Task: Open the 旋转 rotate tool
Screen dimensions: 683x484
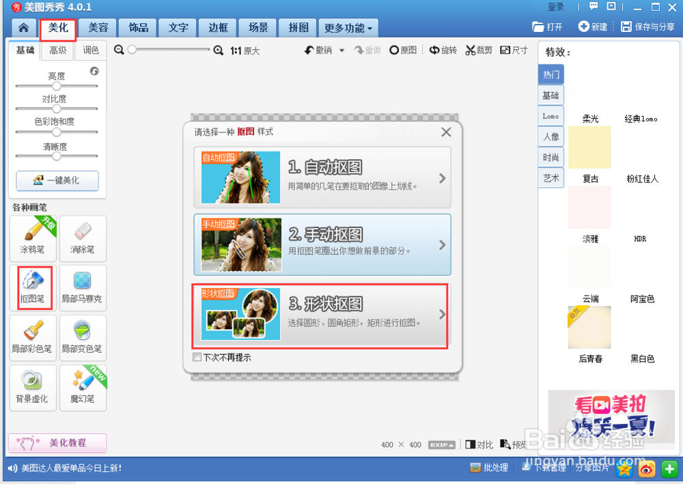Action: pos(443,50)
